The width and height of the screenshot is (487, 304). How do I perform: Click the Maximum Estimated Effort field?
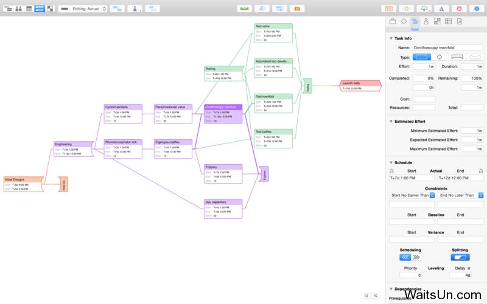click(472, 149)
